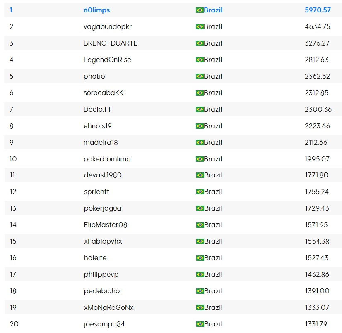Click the rank number 20

[14, 324]
